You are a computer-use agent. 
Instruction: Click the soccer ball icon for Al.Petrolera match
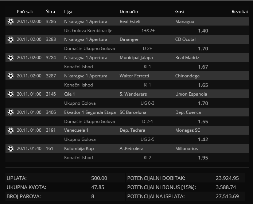pyautogui.click(x=11, y=149)
